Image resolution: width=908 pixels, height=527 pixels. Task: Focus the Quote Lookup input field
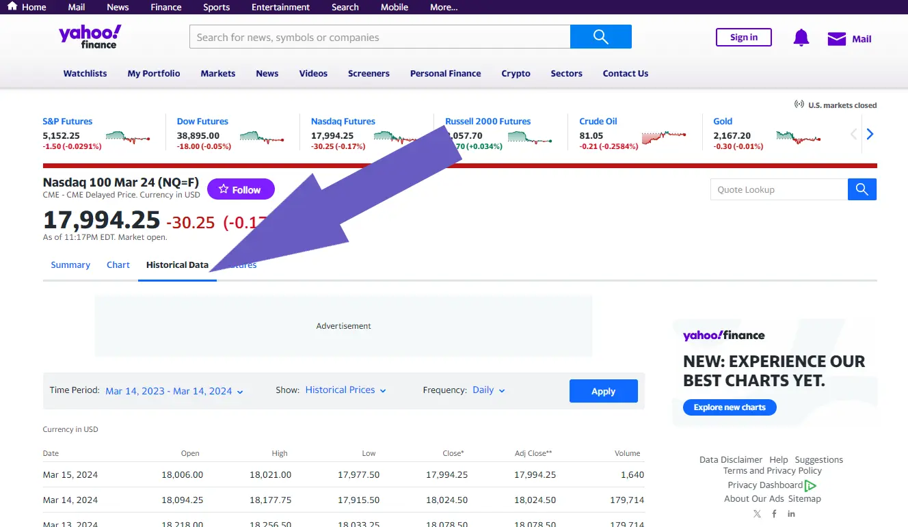coord(779,189)
